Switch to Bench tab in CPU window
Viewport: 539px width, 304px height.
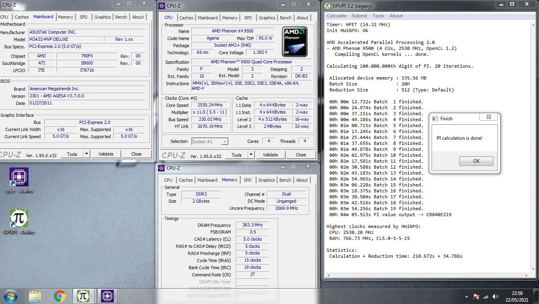pyautogui.click(x=285, y=18)
